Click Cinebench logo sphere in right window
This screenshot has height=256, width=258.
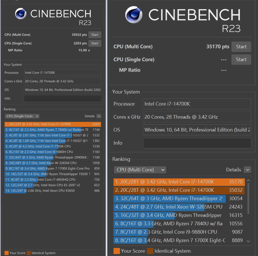click(134, 15)
